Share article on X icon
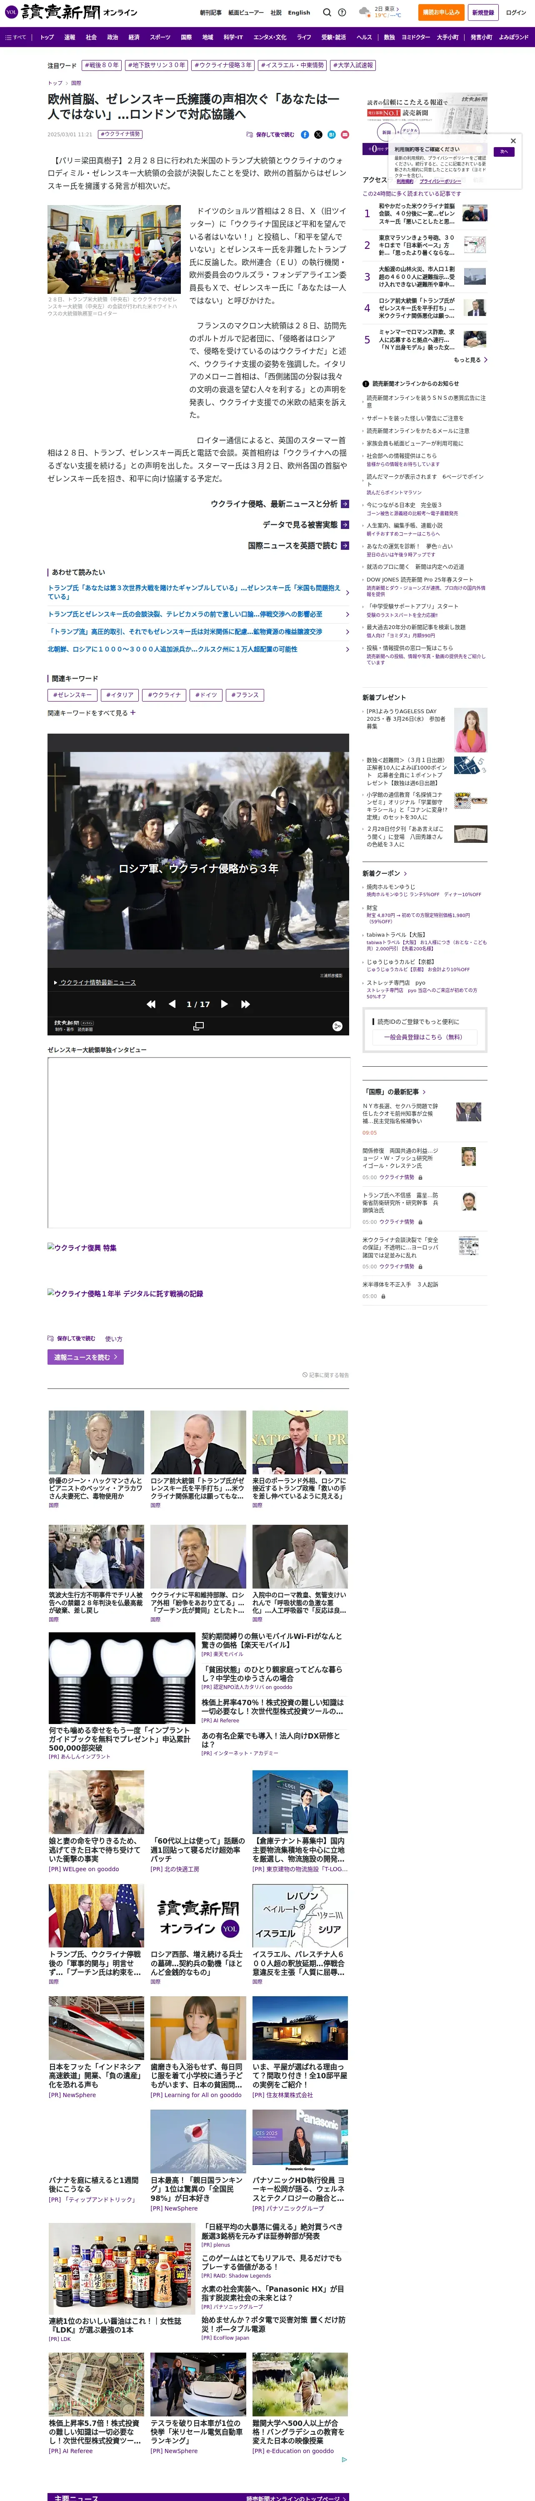This screenshot has height=2501, width=535. point(318,135)
